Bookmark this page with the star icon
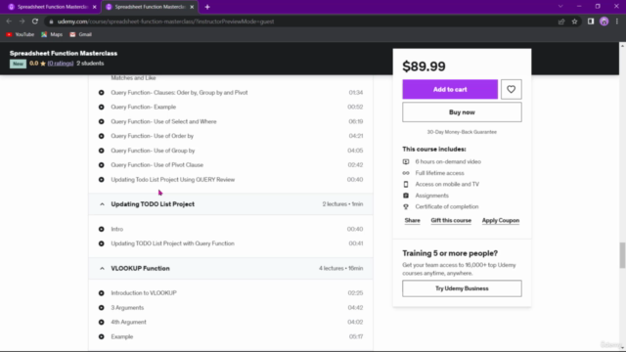 coord(574,22)
